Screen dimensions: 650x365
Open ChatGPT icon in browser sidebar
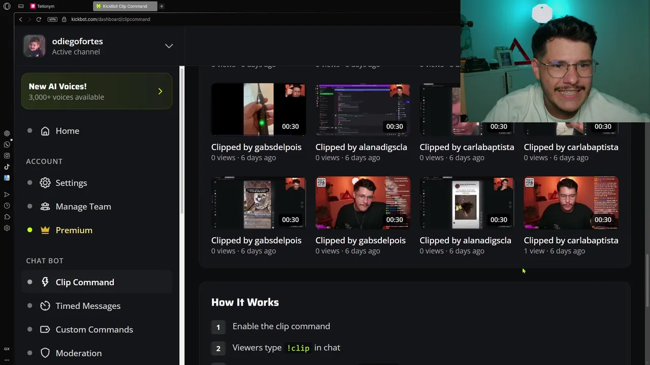pos(7,133)
